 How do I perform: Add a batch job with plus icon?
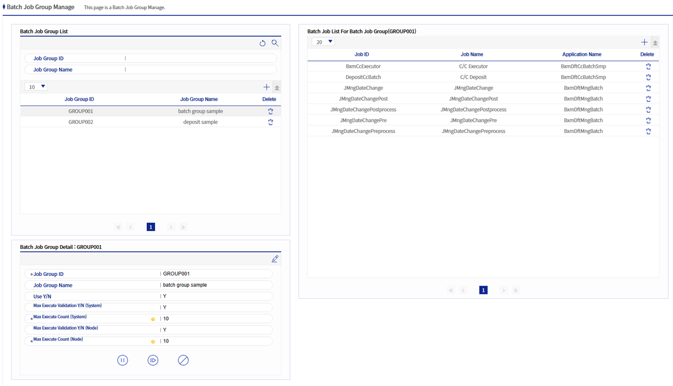tap(644, 42)
